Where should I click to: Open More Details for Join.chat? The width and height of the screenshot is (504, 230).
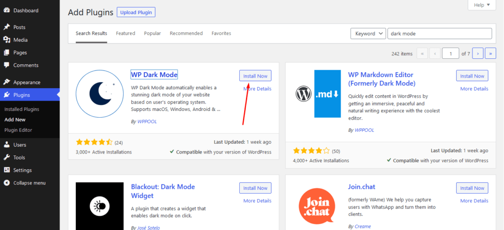[x=474, y=201]
